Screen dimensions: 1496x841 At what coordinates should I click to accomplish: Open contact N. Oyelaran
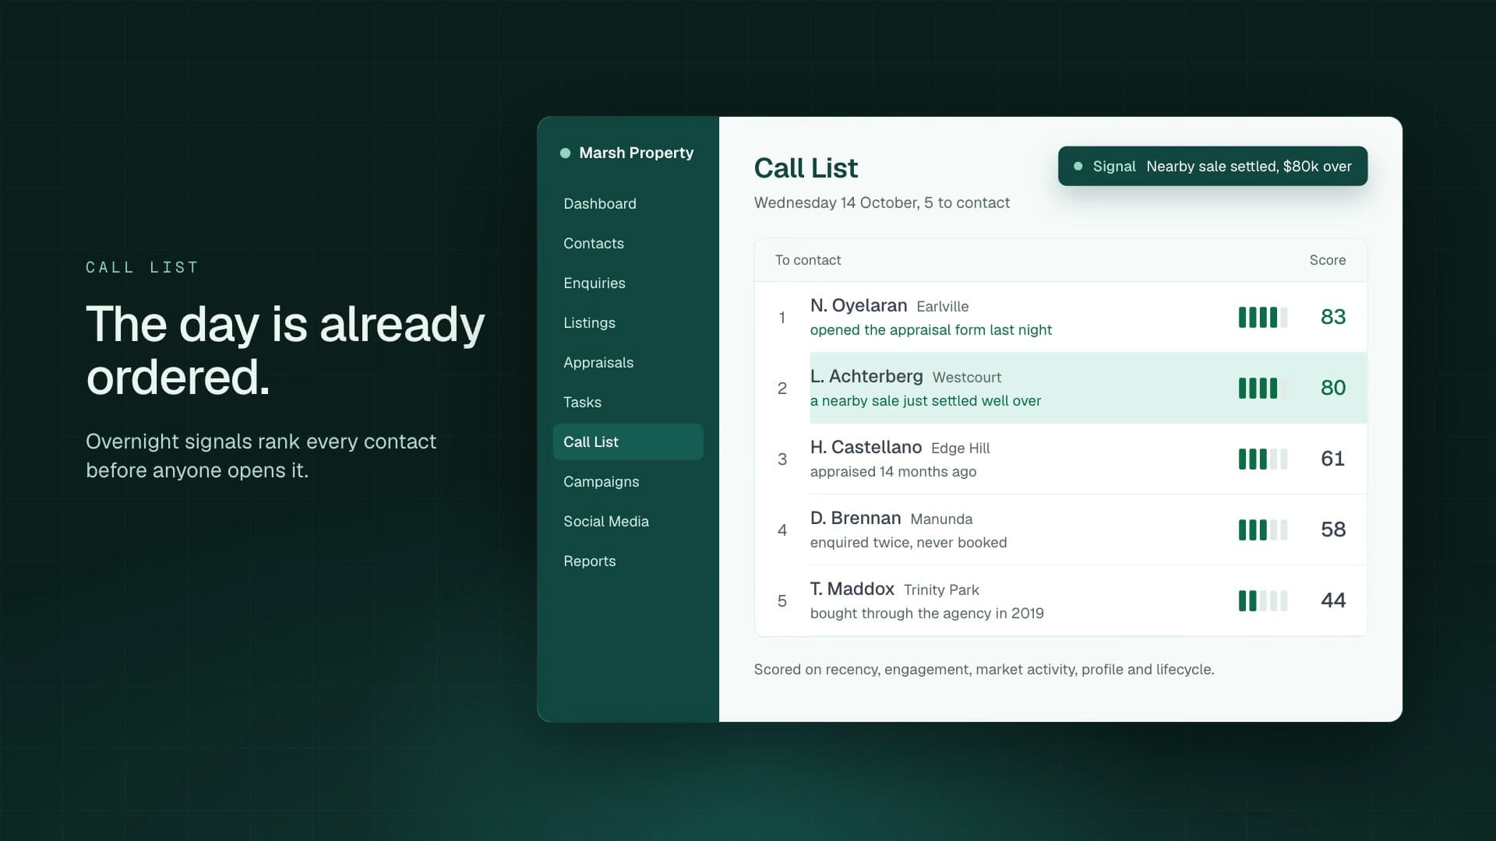coord(859,305)
